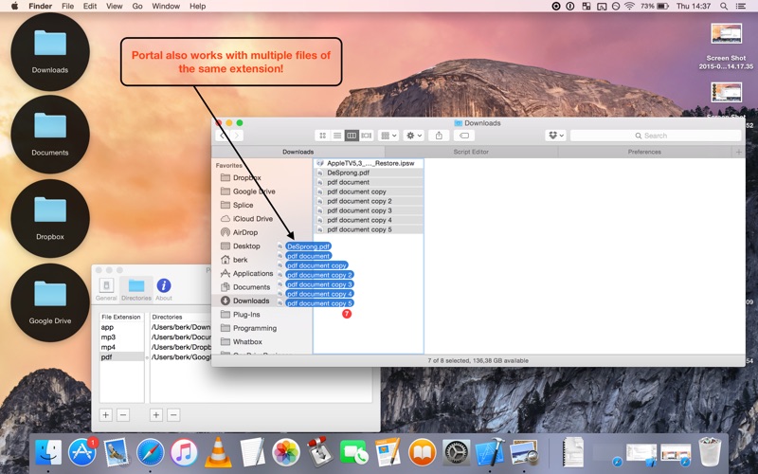
Task: Switch Finder to Cover Flow view
Action: pyautogui.click(x=367, y=136)
